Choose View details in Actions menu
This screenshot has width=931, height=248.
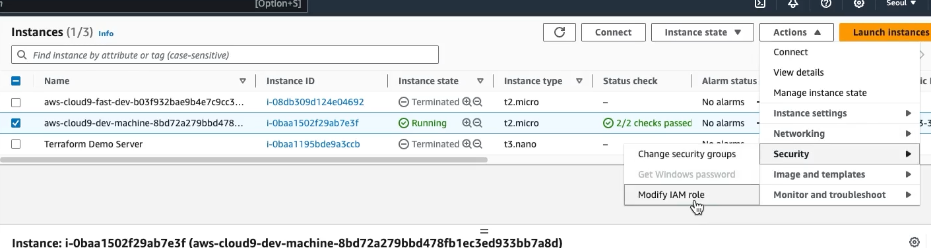click(839, 72)
